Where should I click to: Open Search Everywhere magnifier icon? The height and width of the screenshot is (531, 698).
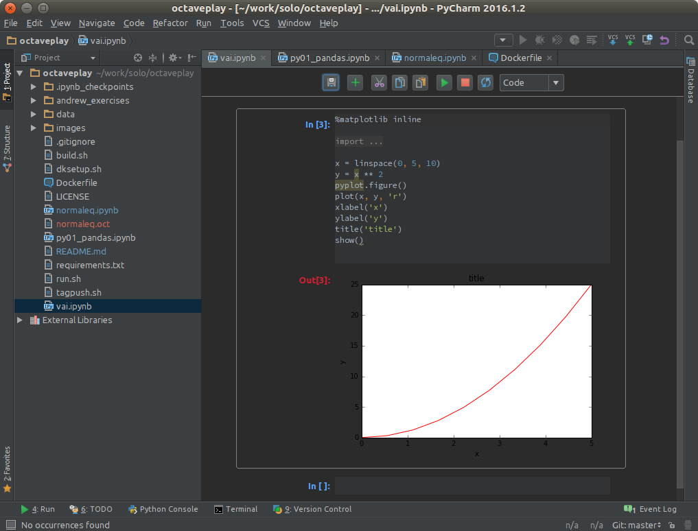(x=689, y=40)
